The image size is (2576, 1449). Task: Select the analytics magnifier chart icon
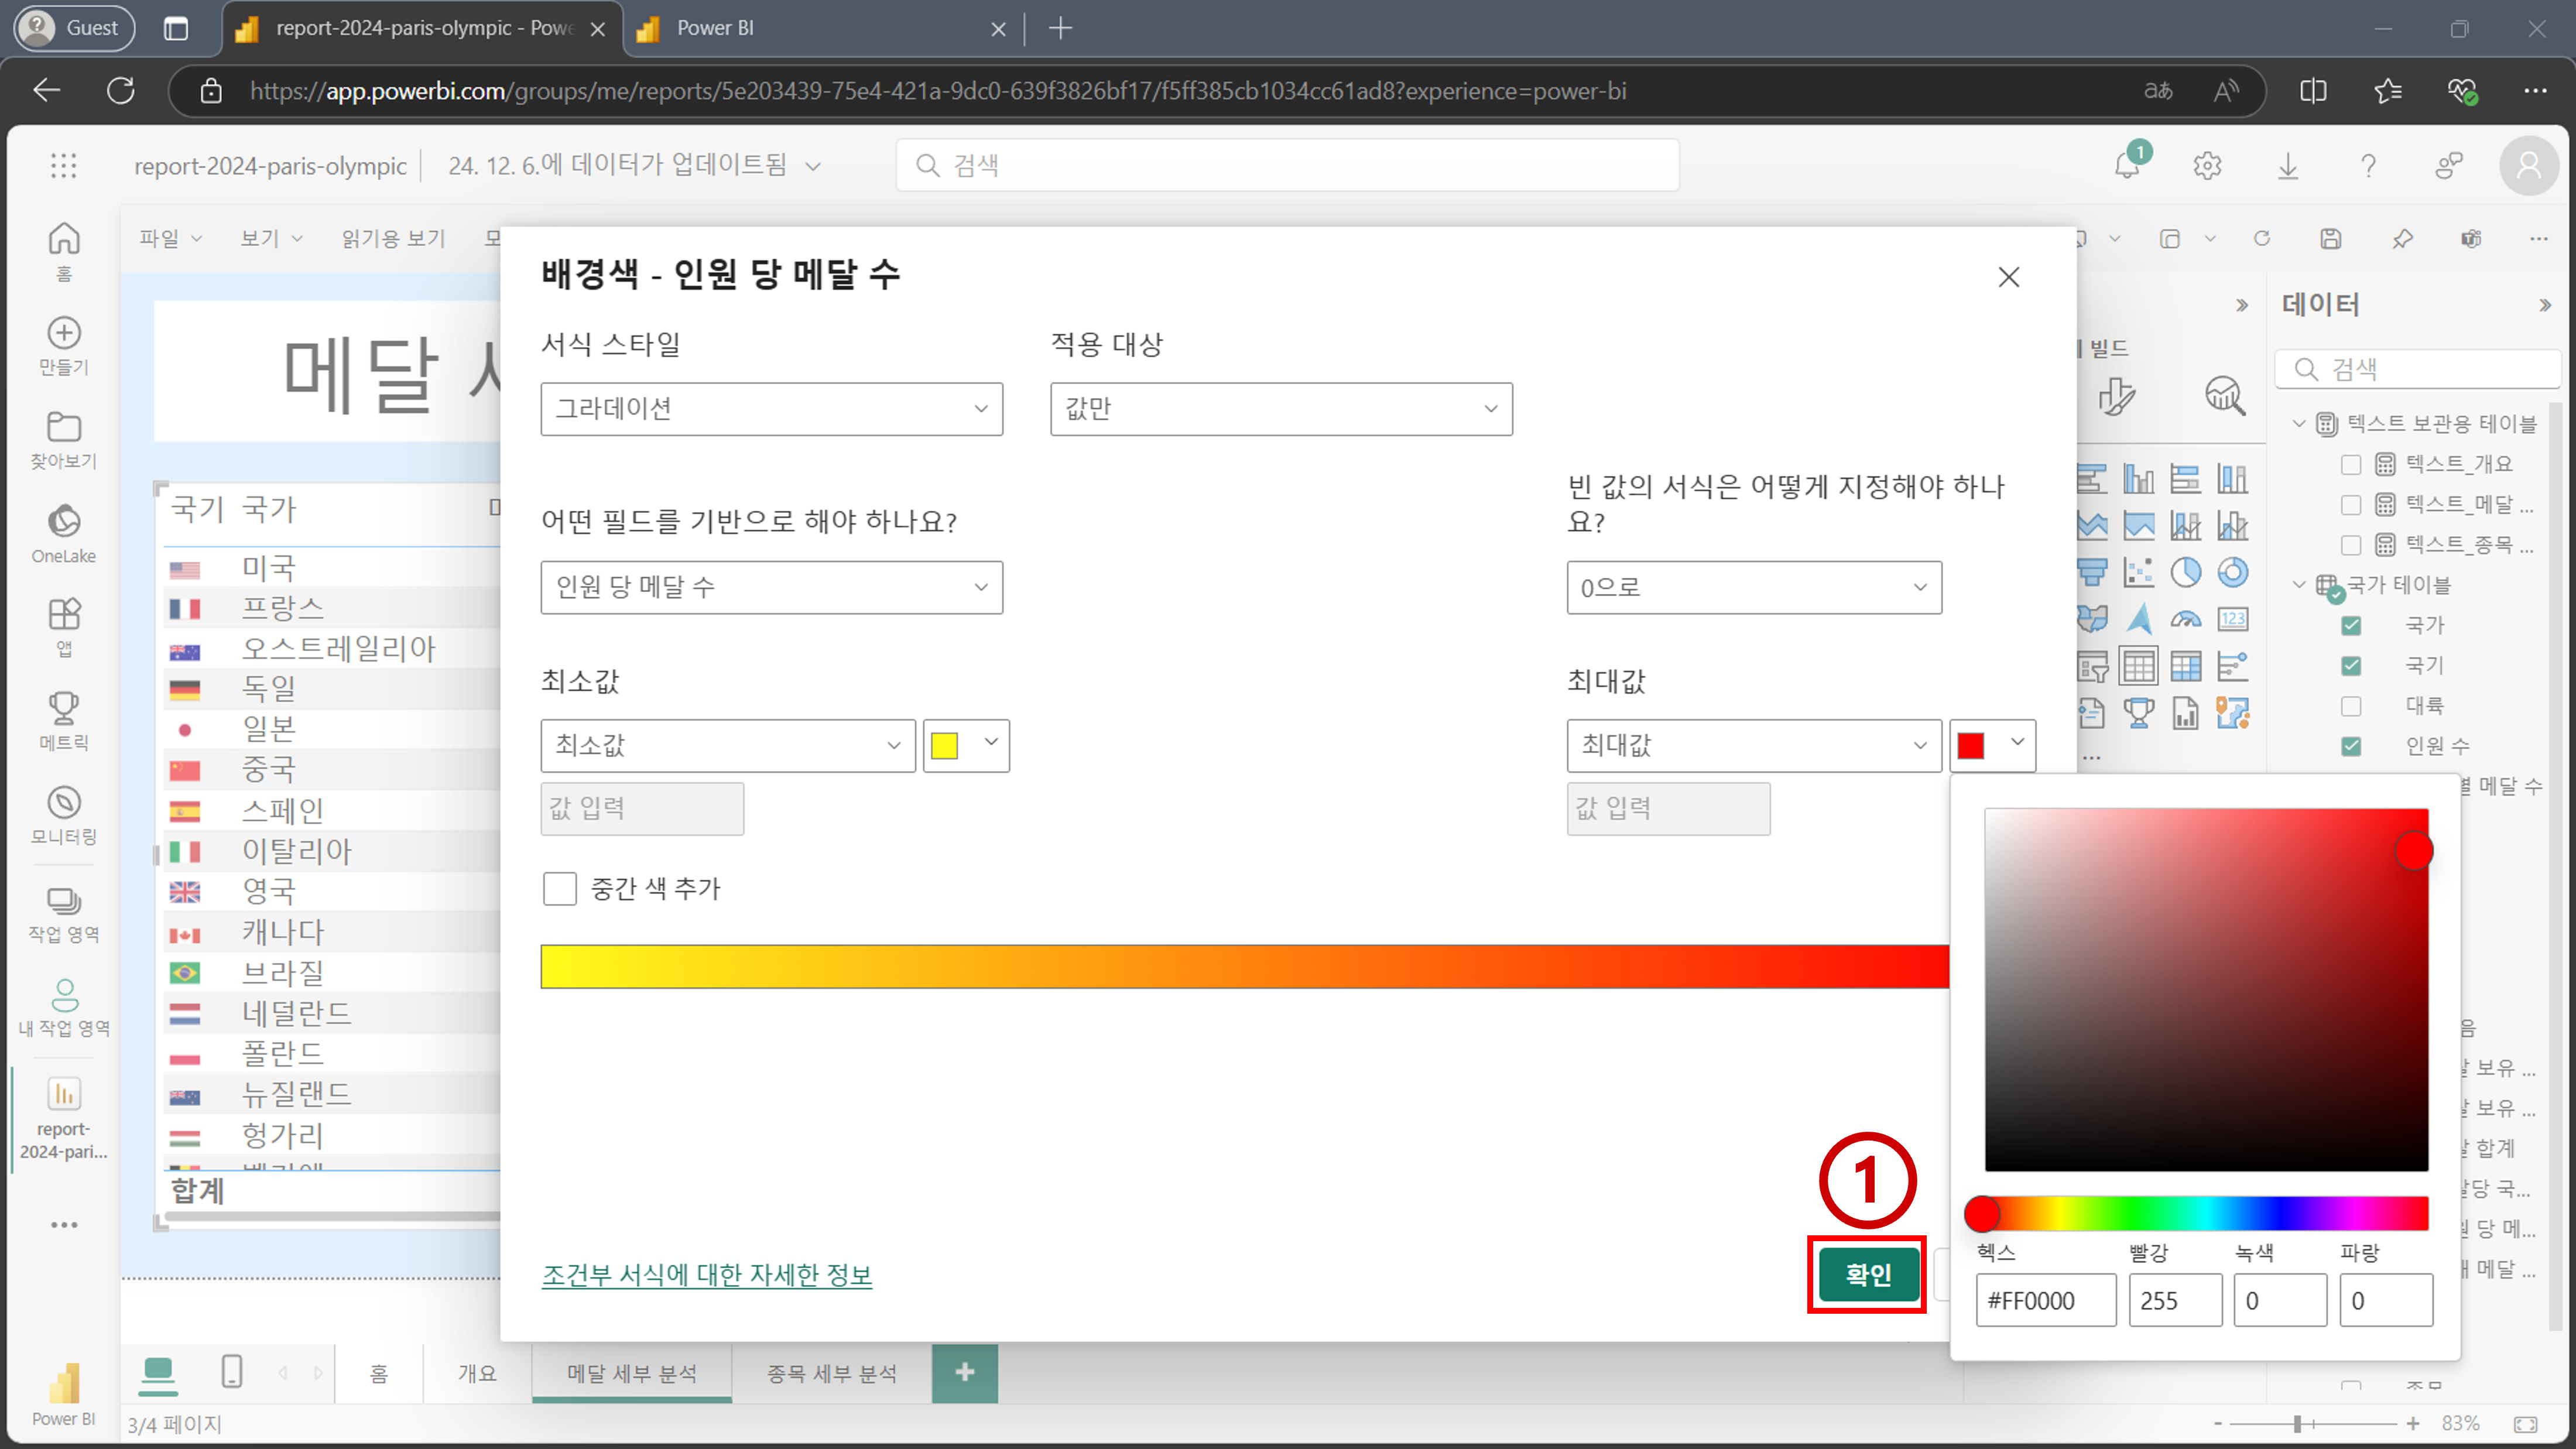click(x=2225, y=396)
